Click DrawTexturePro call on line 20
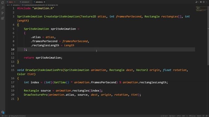 (x=36, y=95)
